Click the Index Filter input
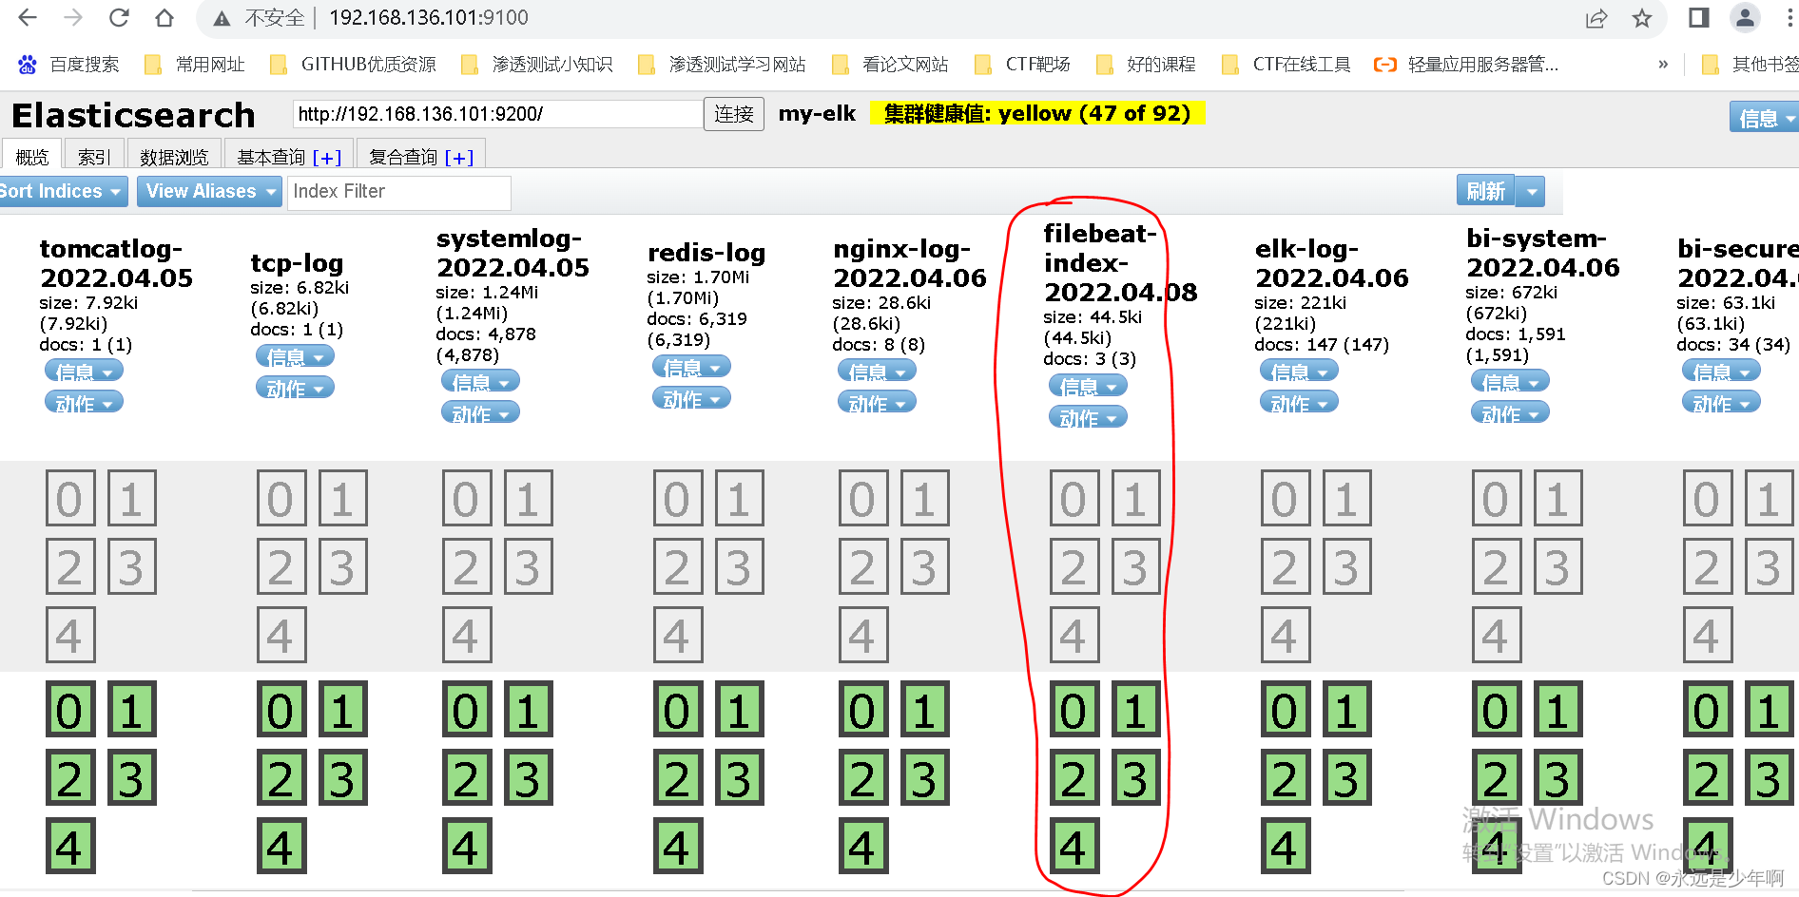The width and height of the screenshot is (1799, 897). [x=399, y=191]
